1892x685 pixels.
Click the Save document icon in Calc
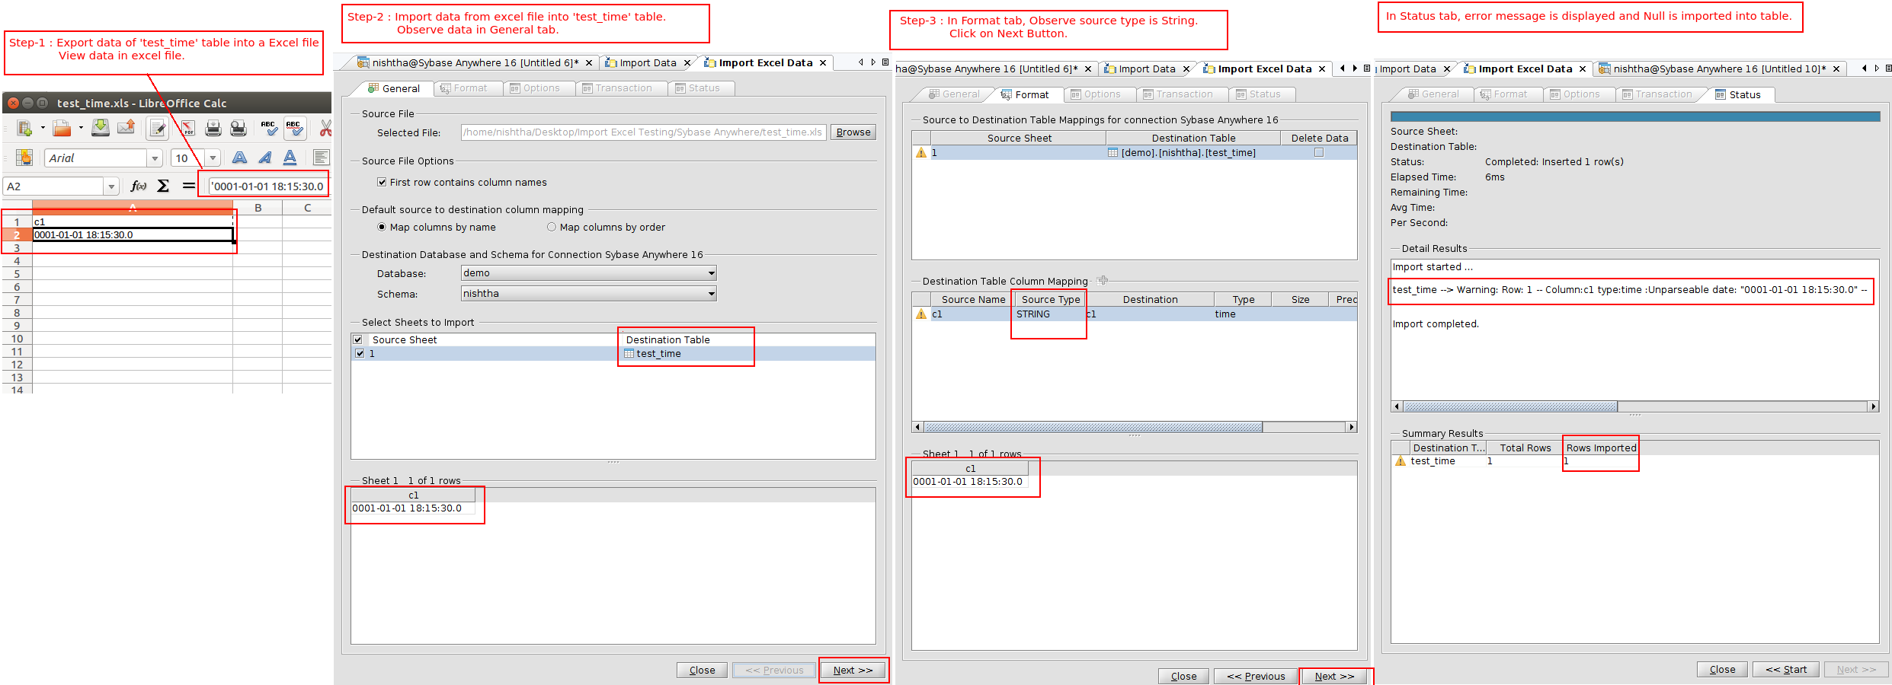pyautogui.click(x=101, y=128)
